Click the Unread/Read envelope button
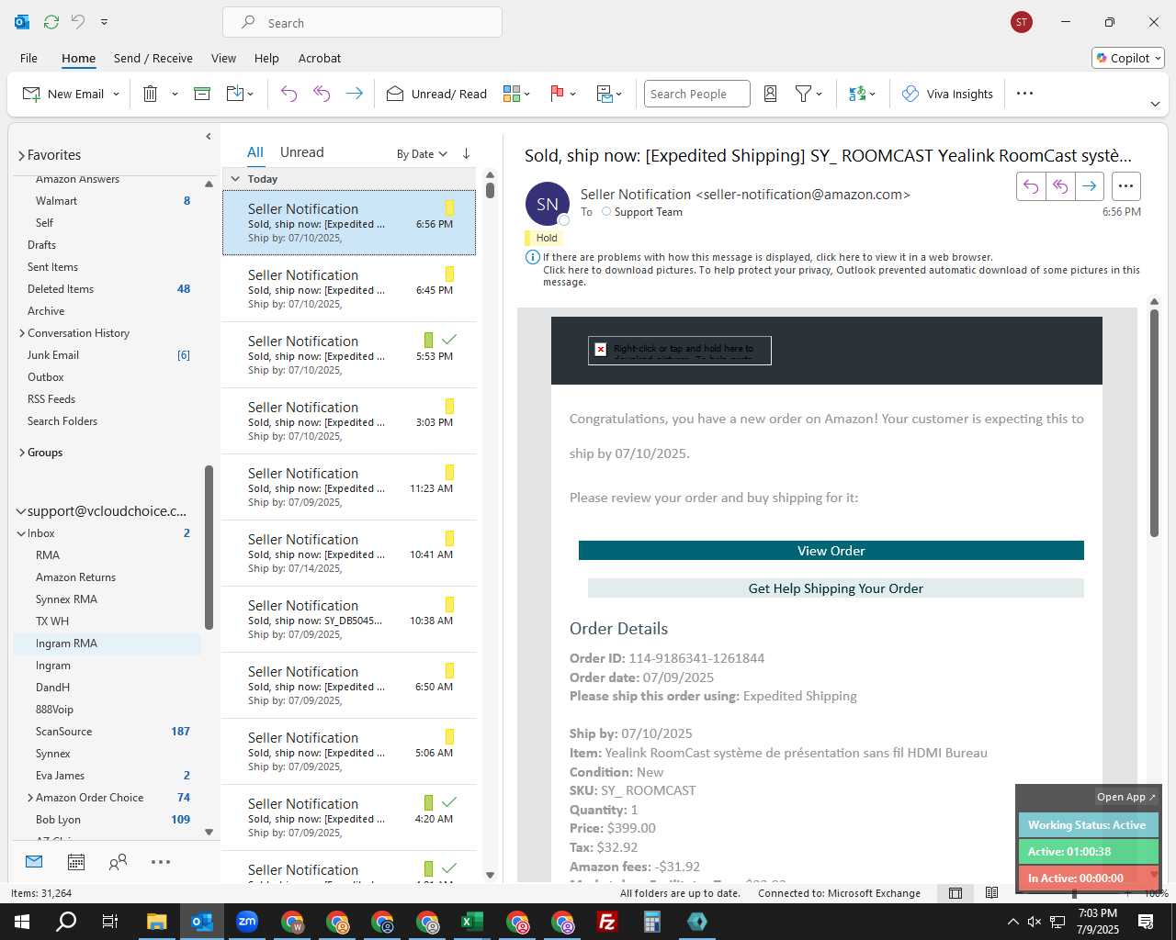This screenshot has width=1176, height=940. pyautogui.click(x=436, y=94)
